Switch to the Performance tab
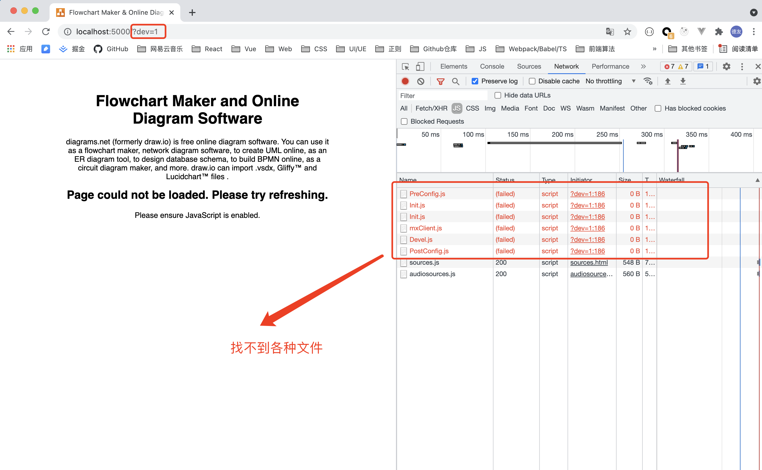 610,66
